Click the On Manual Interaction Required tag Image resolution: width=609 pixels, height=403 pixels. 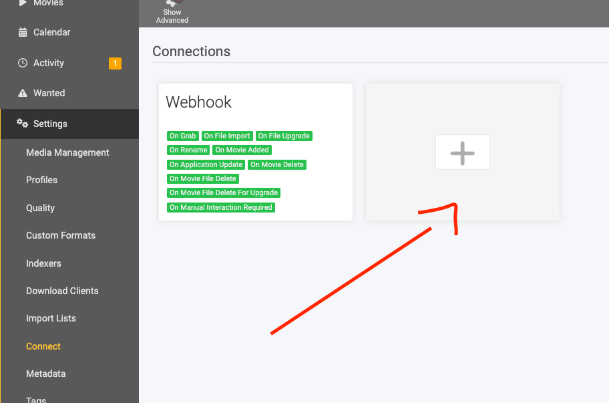220,207
